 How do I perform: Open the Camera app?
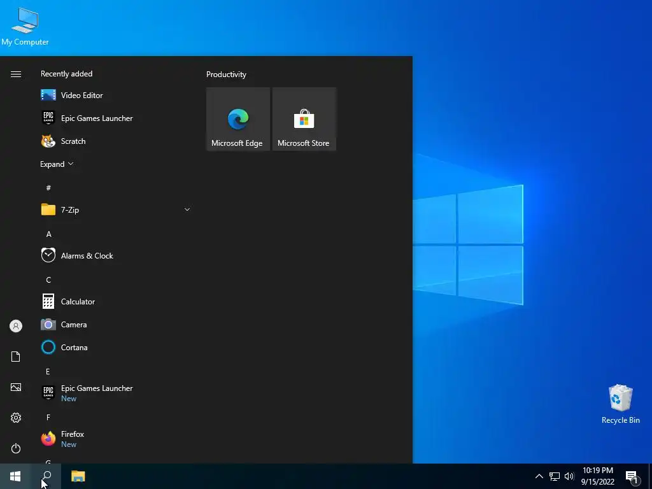(x=116, y=324)
